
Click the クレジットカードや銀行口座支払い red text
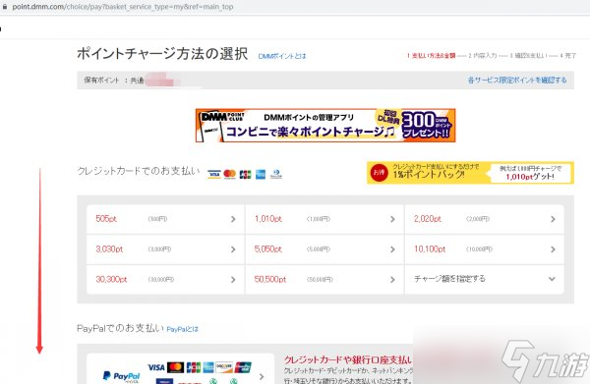(348, 360)
